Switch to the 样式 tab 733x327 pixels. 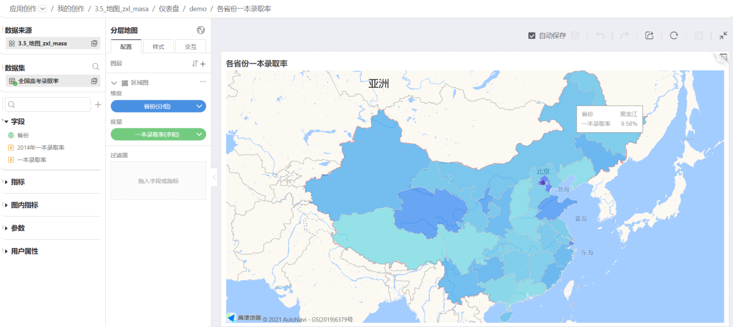pos(158,46)
